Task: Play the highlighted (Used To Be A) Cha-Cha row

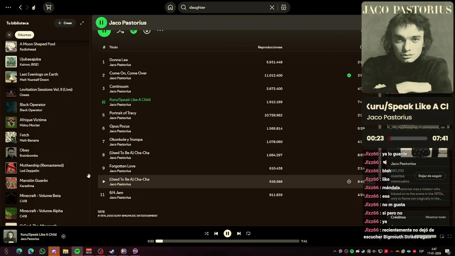Action: pos(104,182)
